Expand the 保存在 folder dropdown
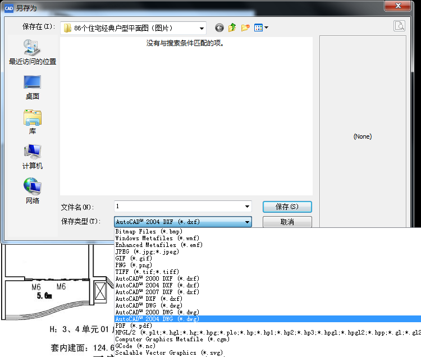The width and height of the screenshot is (421, 357). [x=202, y=29]
